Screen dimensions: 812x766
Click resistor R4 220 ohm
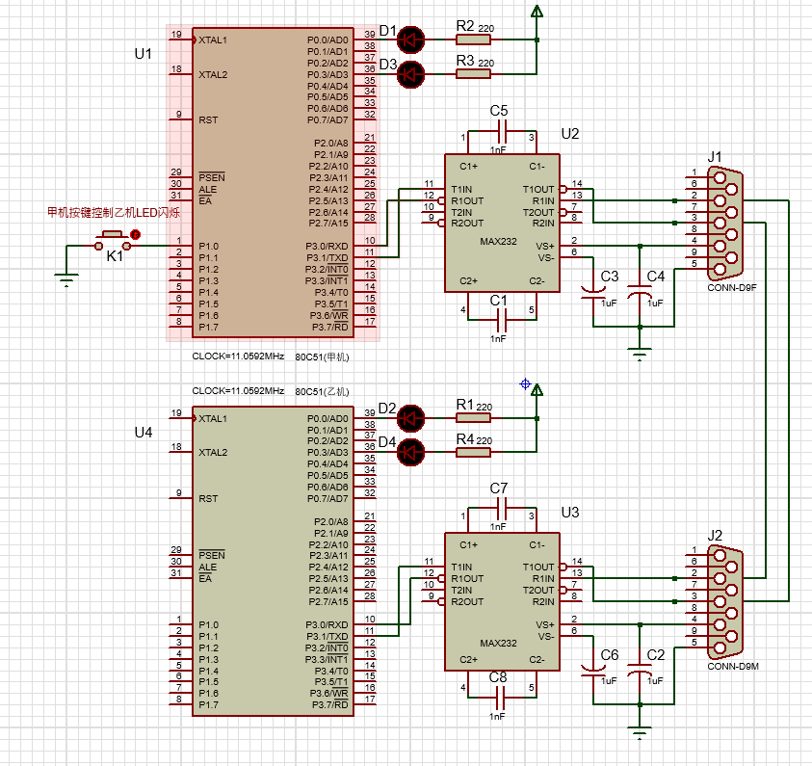(x=473, y=452)
